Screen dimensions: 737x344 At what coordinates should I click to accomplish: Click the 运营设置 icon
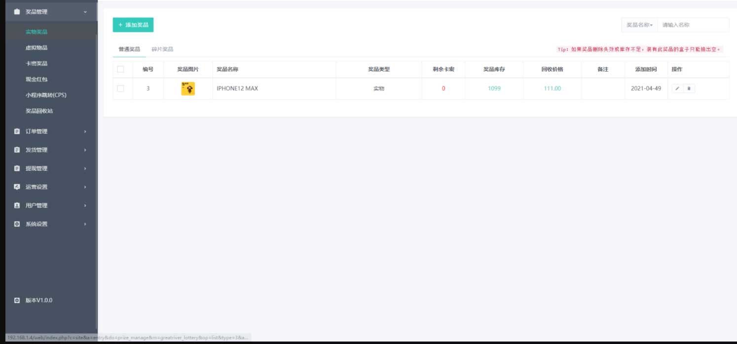17,187
